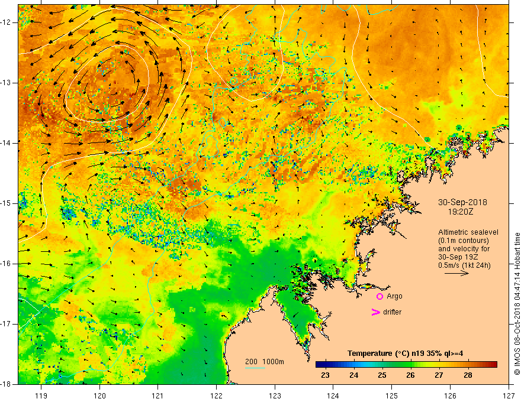Screen dimensions: 521x402
Task: Click the longitude axis label 122
Action: point(216,395)
